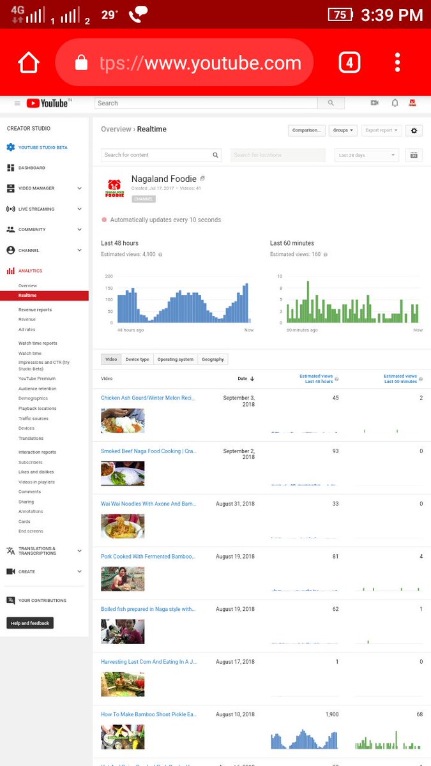Click the search magnifier button
Screen dimensions: 431x766
click(331, 103)
